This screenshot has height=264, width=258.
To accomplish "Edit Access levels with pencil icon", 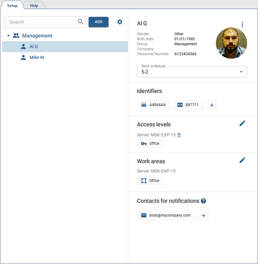I will 242,123.
